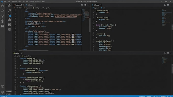Open More Actions in cart.js editor group
Image resolution: width=173 pixels, height=97 pixels.
(171, 53)
